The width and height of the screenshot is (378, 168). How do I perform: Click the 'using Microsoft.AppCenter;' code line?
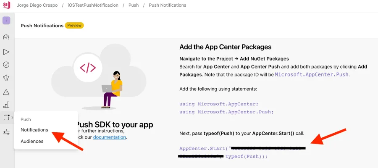219,104
